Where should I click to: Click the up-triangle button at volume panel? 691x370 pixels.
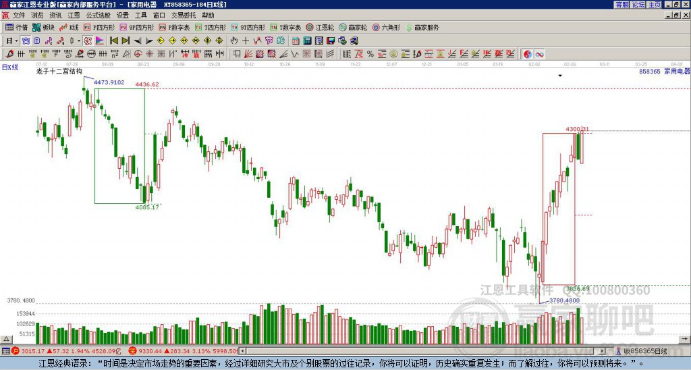click(6, 339)
